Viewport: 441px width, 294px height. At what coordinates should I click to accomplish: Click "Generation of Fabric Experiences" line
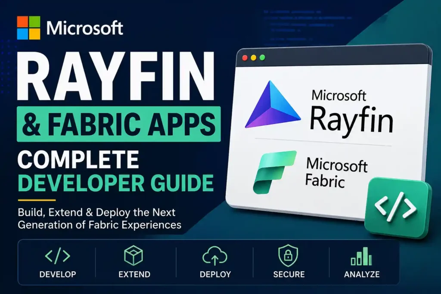99,225
